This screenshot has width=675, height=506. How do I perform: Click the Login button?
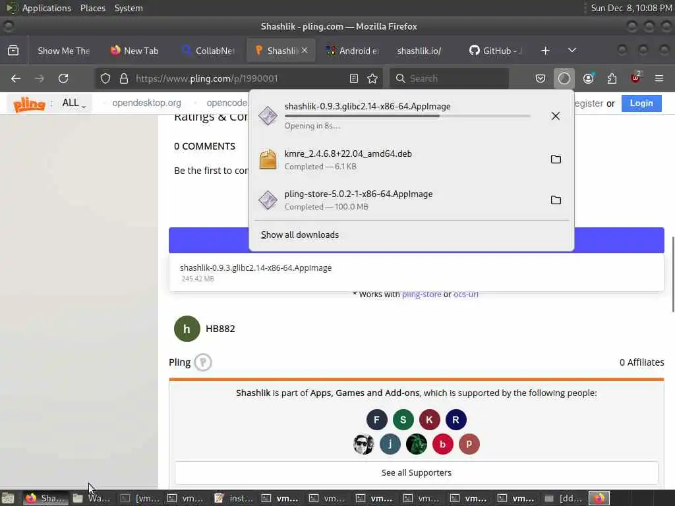[641, 103]
